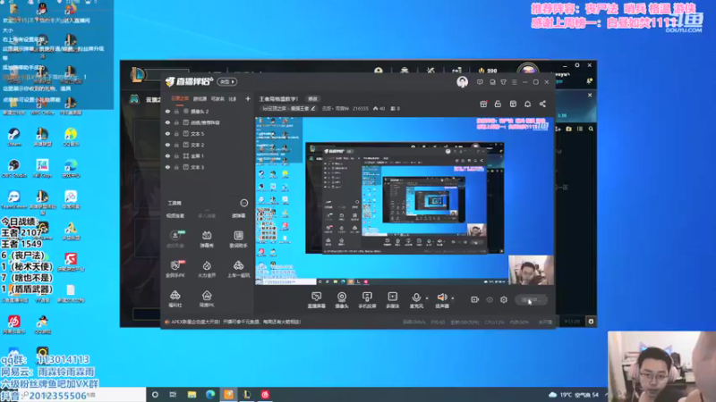The height and width of the screenshot is (402, 716).
Task: Mute the 麦克风 microphone
Action: [416, 300]
